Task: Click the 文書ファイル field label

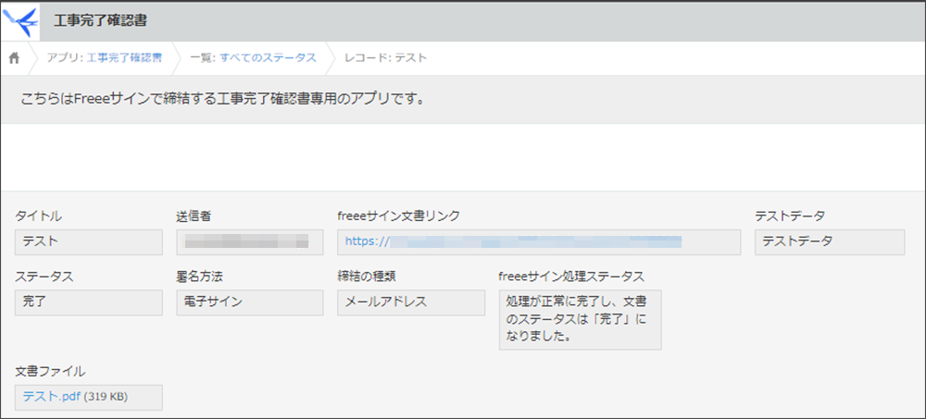Action: pyautogui.click(x=50, y=371)
